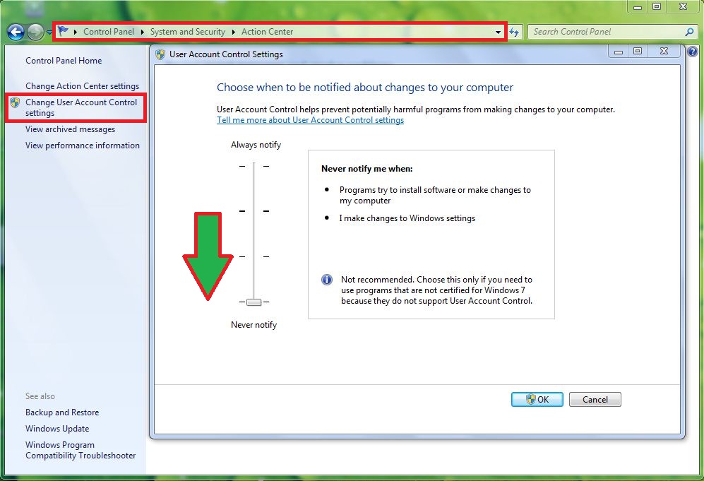Navigate to Control Panel via the breadcrumb
704x481 pixels.
click(x=109, y=32)
